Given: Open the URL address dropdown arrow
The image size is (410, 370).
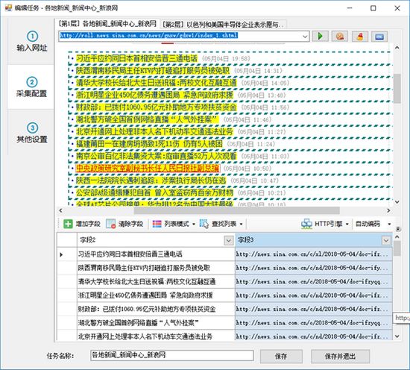Looking at the screenshot, I should pos(305,36).
